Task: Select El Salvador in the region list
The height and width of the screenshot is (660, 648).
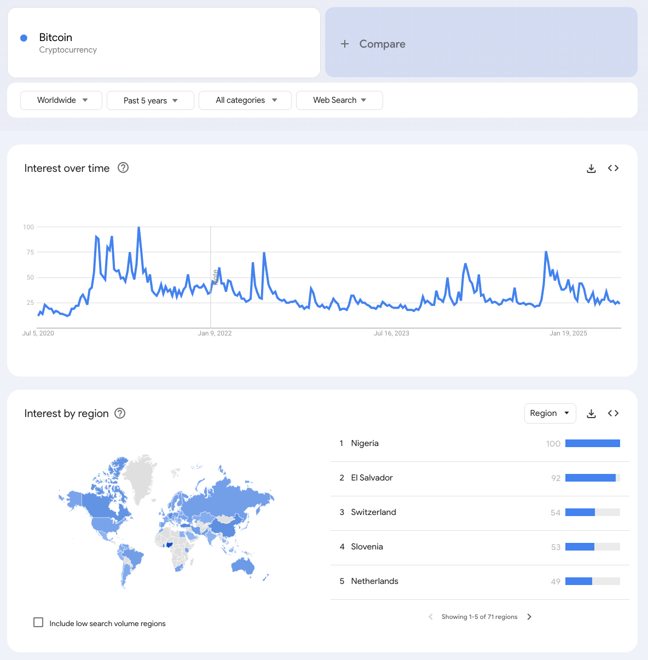Action: pos(480,478)
